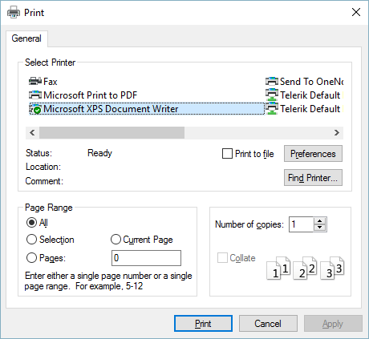Click the collated pages 1 1 illustration
This screenshot has height=339, width=369.
pyautogui.click(x=278, y=268)
